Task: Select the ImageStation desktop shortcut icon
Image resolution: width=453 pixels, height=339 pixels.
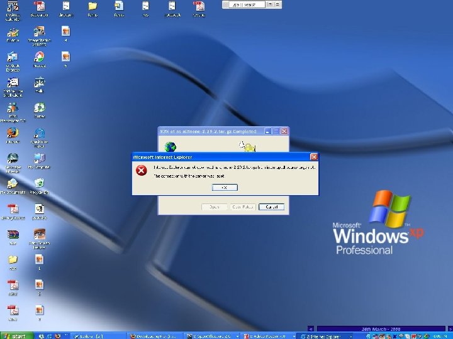Action: click(x=39, y=32)
